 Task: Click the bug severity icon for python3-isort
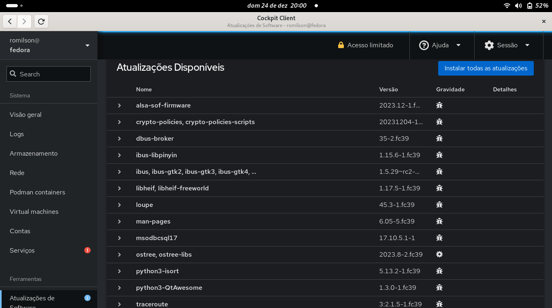click(x=439, y=271)
